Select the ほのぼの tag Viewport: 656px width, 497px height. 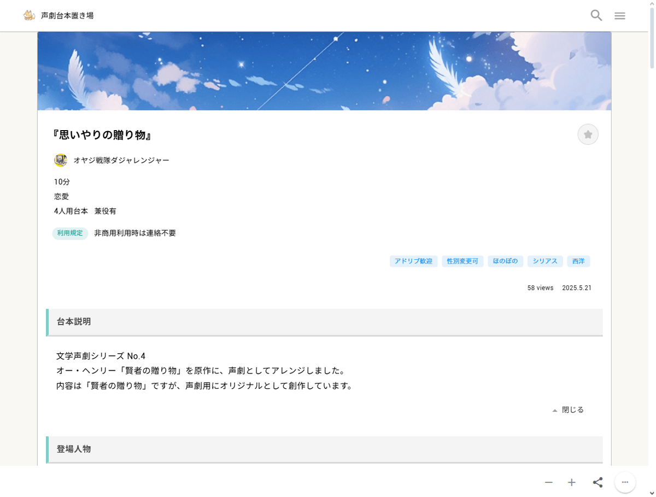506,261
